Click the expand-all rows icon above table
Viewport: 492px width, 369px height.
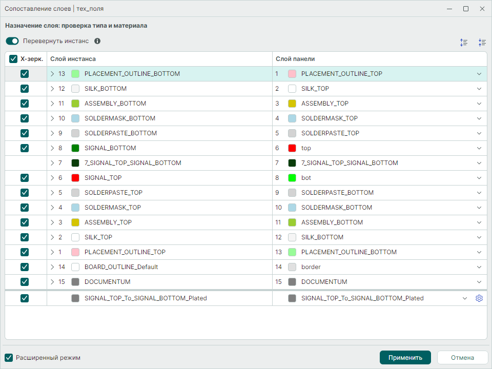pyautogui.click(x=464, y=43)
